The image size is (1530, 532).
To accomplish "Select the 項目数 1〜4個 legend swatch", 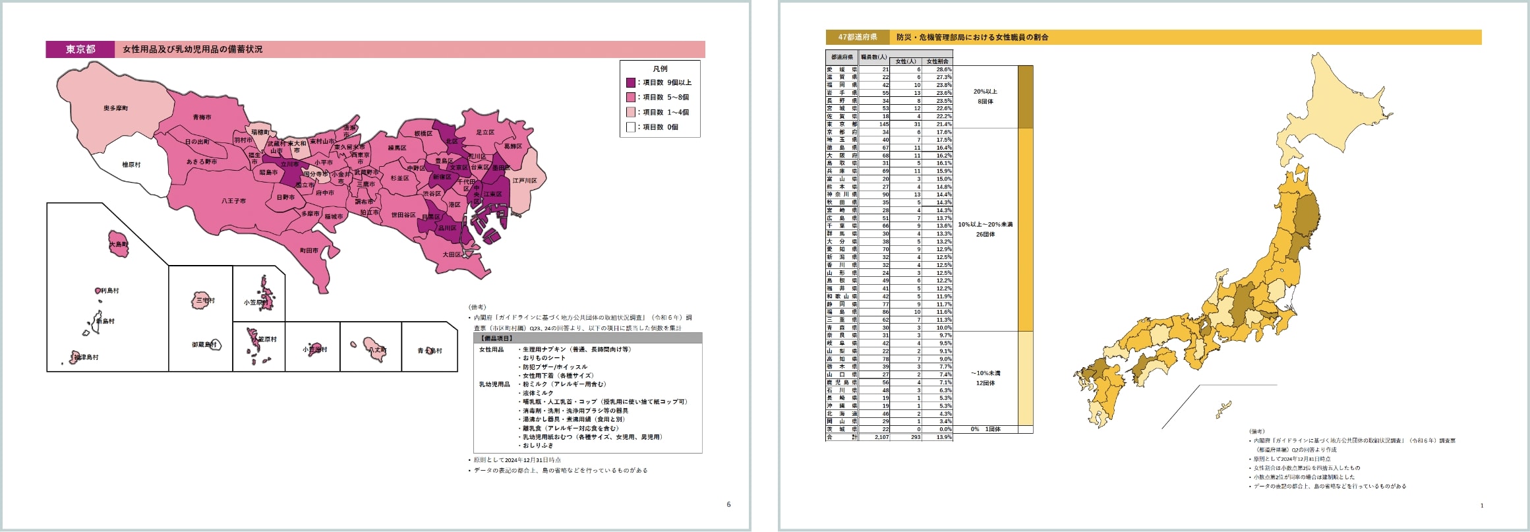I will point(630,112).
